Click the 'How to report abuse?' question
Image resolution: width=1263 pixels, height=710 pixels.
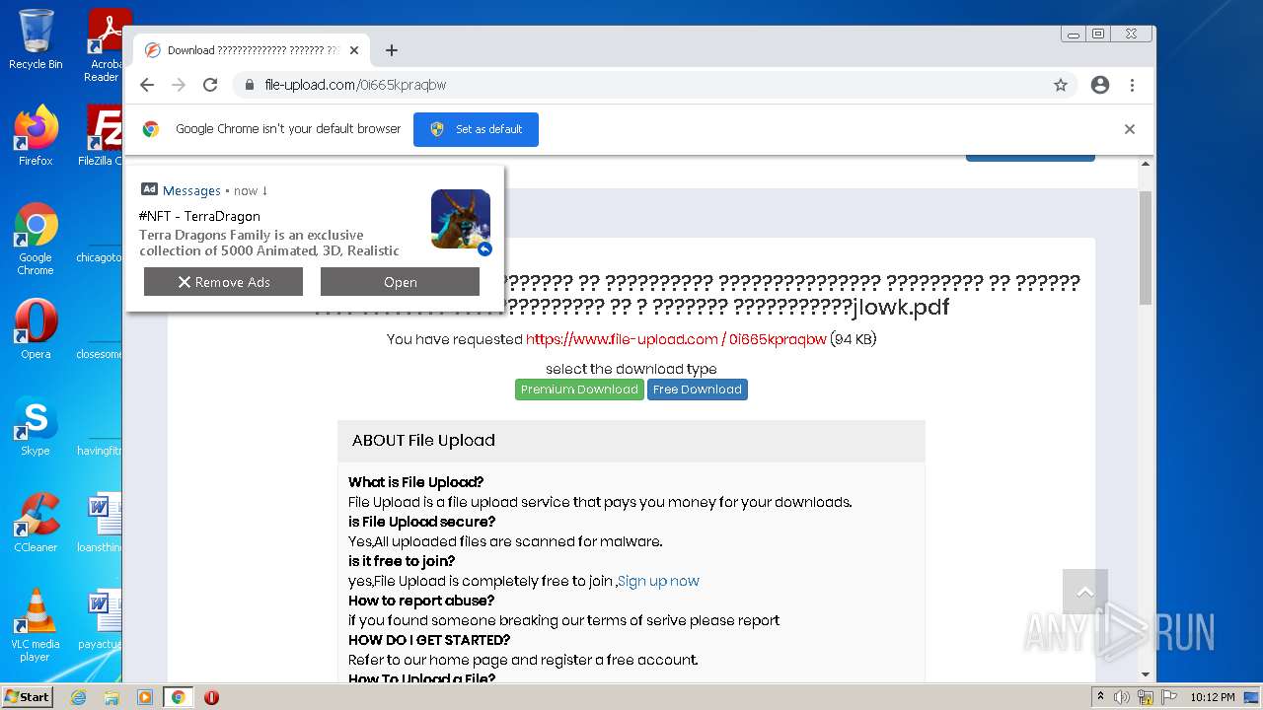tap(421, 601)
